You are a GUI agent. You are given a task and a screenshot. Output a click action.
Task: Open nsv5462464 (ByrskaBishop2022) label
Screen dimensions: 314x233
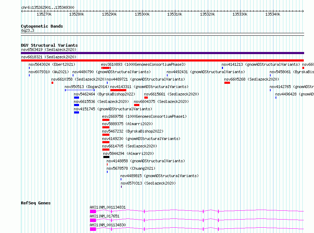tap(104, 94)
